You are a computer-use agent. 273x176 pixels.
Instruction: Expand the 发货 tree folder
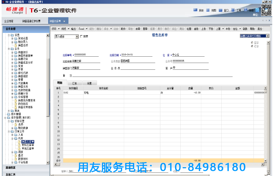[x=12, y=66]
